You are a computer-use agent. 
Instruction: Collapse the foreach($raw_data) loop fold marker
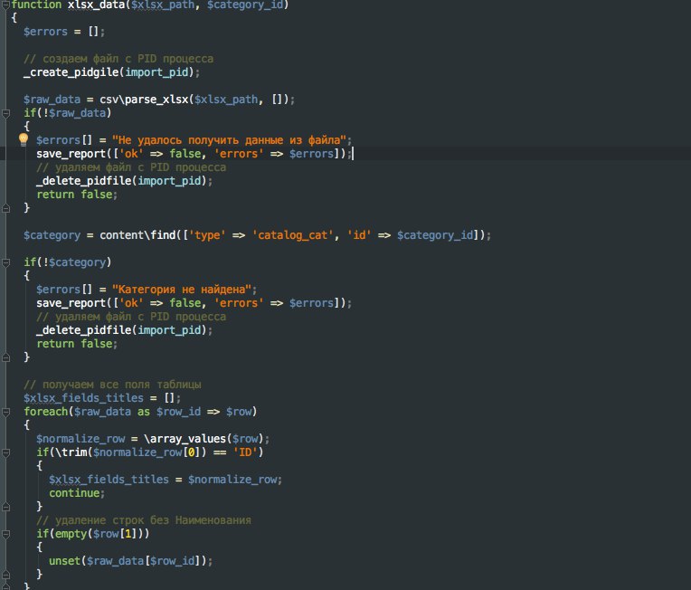point(5,412)
